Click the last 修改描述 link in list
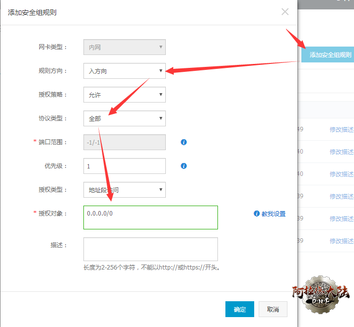Image resolution: width=354 pixels, height=327 pixels. pos(342,241)
